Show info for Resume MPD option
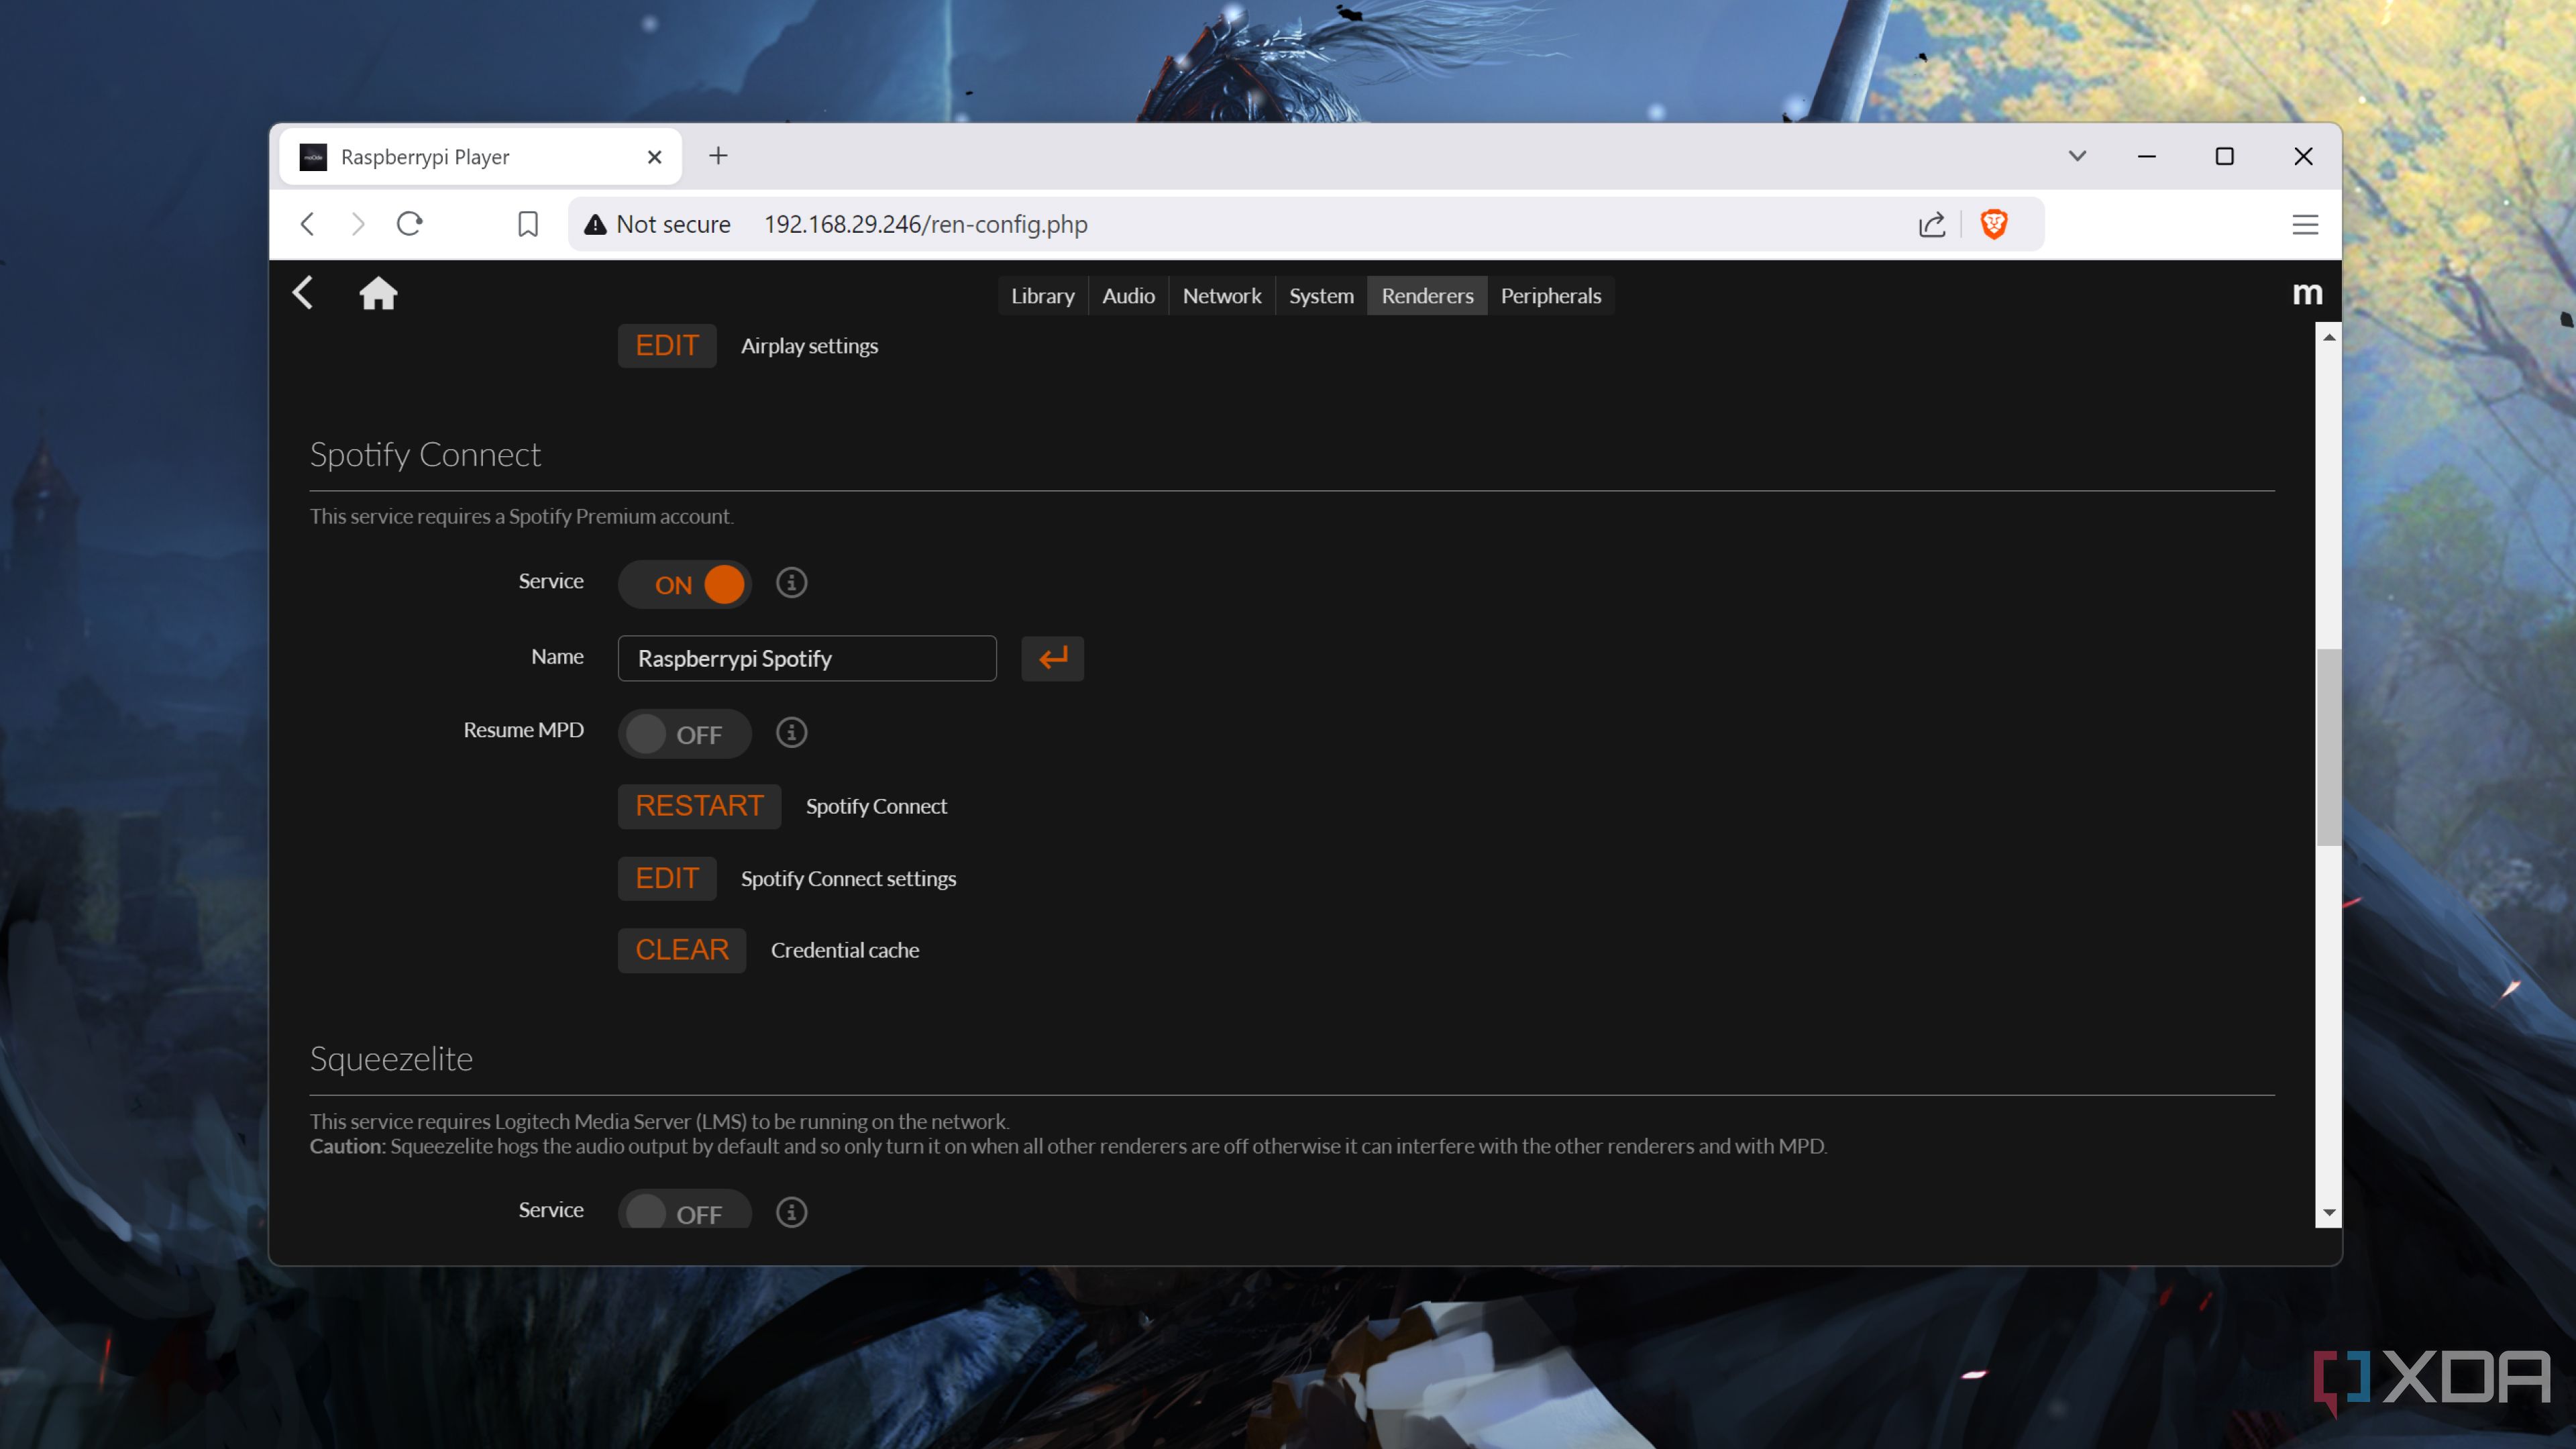The image size is (2576, 1449). pos(791,733)
